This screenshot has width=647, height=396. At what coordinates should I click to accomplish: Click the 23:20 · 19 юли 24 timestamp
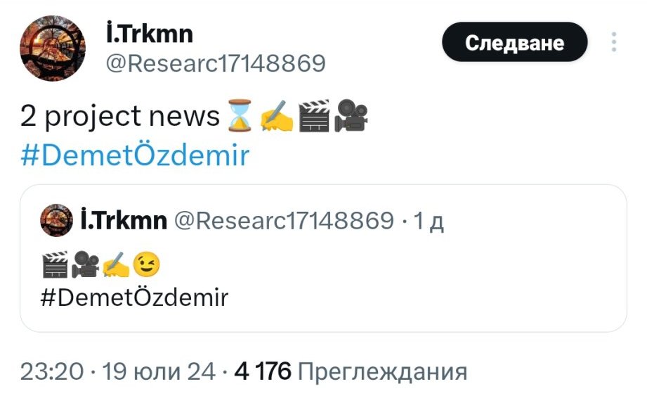tap(117, 371)
